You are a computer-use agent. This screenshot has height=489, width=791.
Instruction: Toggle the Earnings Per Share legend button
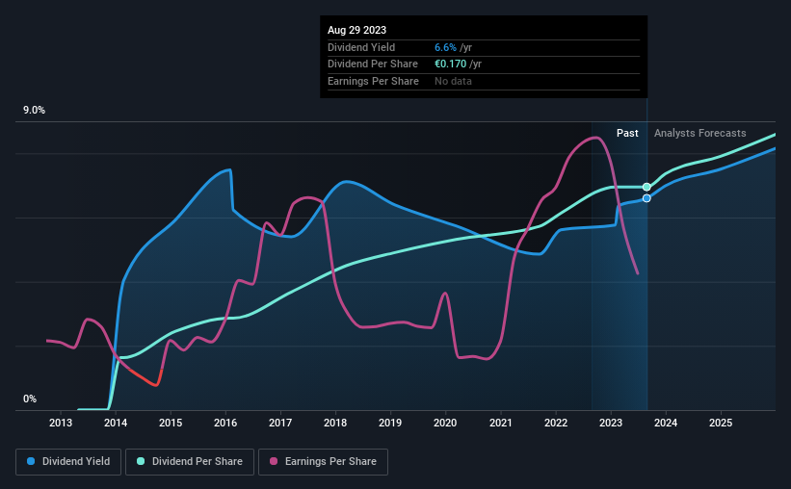[323, 461]
